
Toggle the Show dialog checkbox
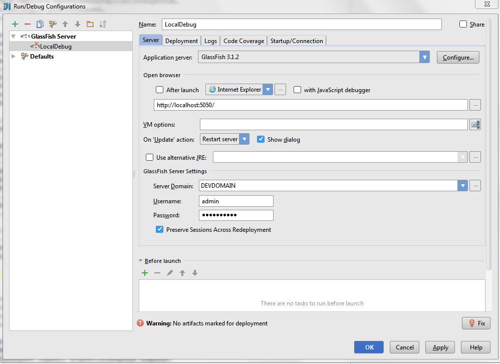point(261,140)
